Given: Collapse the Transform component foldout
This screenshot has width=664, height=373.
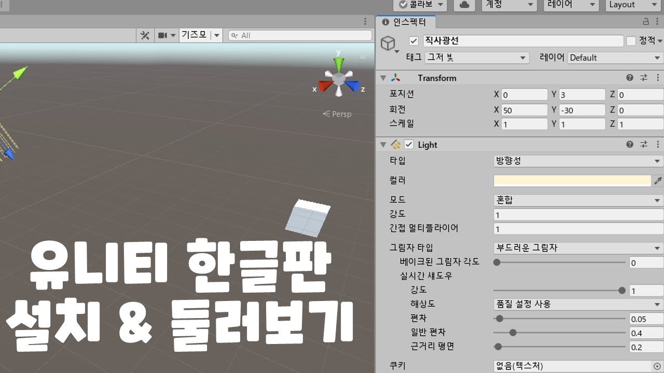Looking at the screenshot, I should (x=383, y=78).
